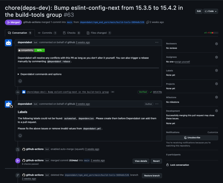Image resolution: width=223 pixels, height=183 pixels.
Task: Click Customize notifications link
Action: 212,132
